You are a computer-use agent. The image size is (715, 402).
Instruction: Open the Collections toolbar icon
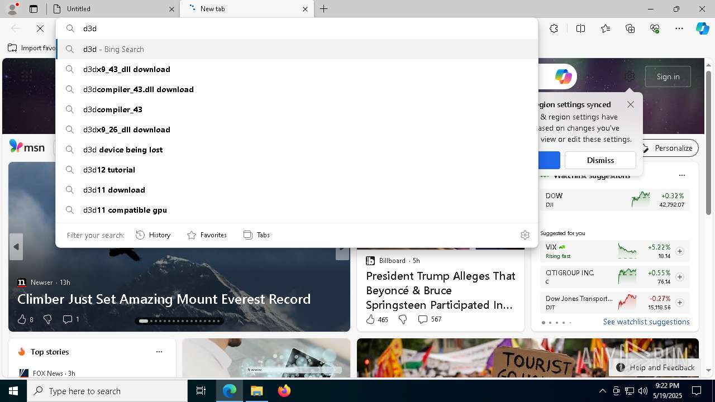coord(630,28)
